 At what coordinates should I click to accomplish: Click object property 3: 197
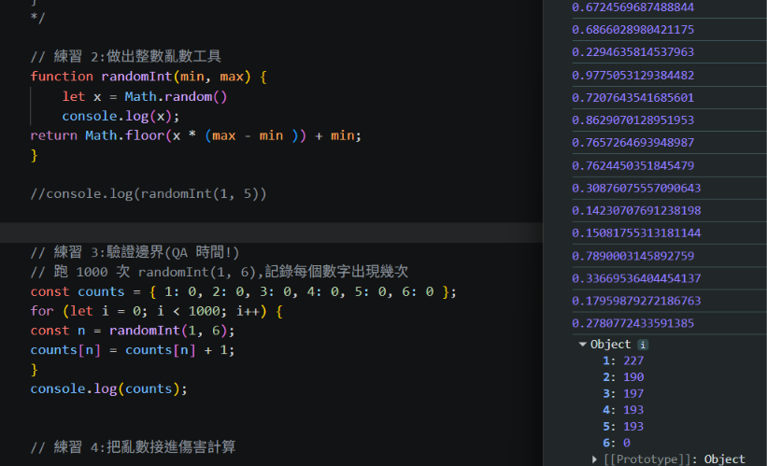[x=623, y=394]
